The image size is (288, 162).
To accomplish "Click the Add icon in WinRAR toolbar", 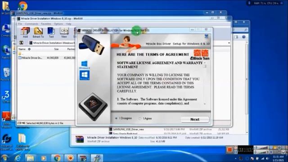I will point(25,32).
